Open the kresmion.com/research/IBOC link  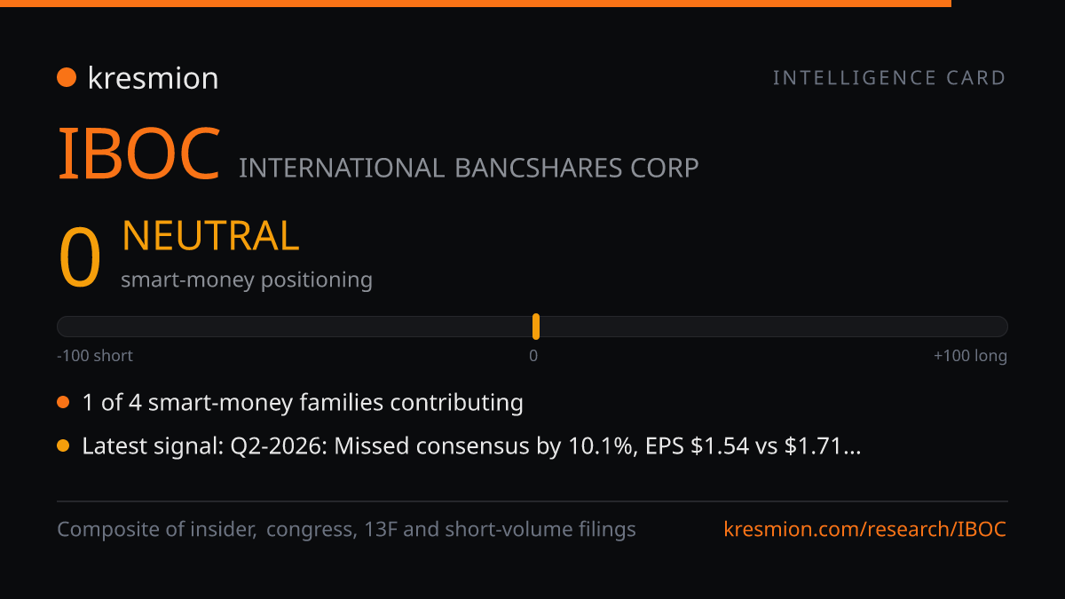865,530
